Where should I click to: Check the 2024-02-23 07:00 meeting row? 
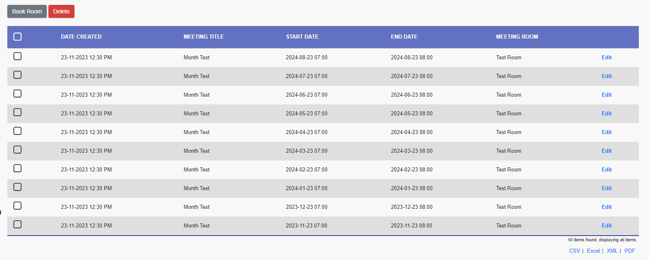[17, 168]
